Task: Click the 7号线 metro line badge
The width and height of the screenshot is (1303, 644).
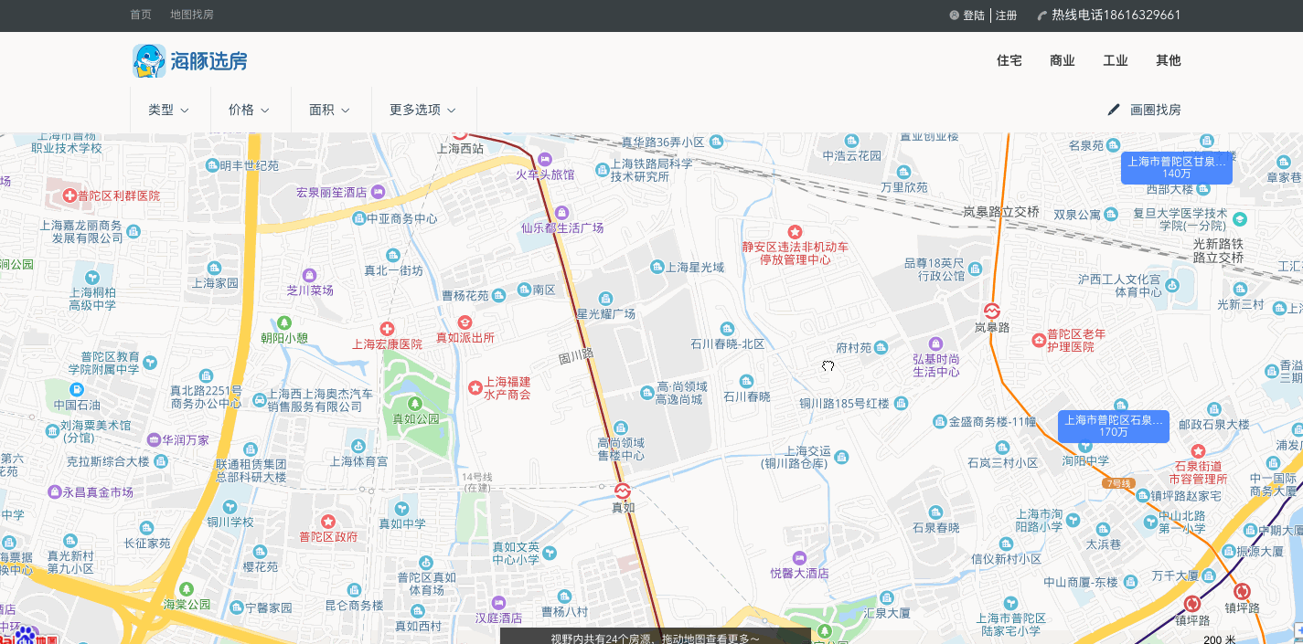Action: pos(1119,483)
